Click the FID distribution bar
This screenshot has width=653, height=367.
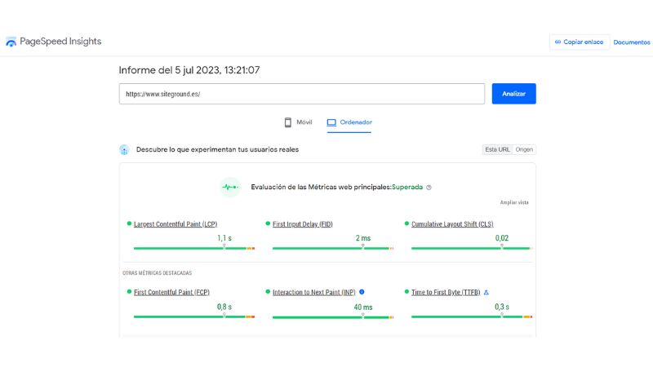point(333,249)
